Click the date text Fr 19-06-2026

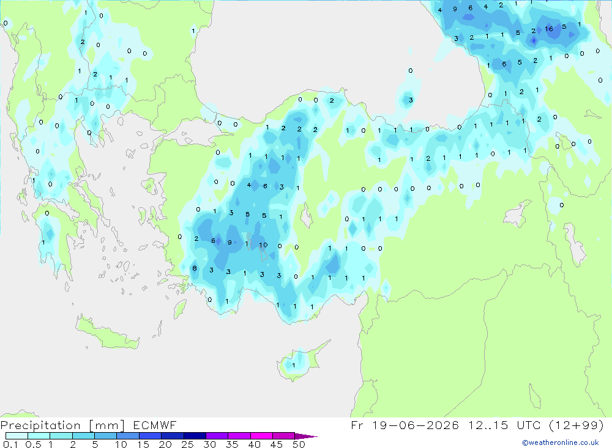coord(405,425)
